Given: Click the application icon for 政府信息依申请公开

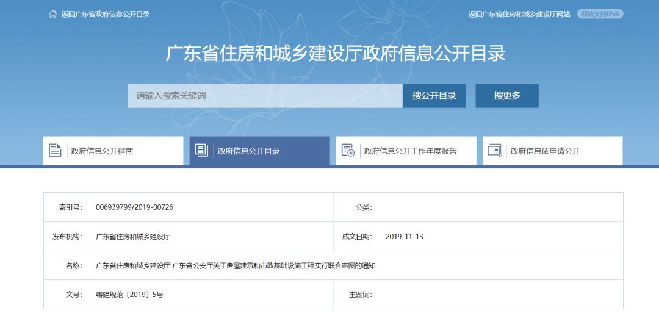Looking at the screenshot, I should (x=495, y=150).
